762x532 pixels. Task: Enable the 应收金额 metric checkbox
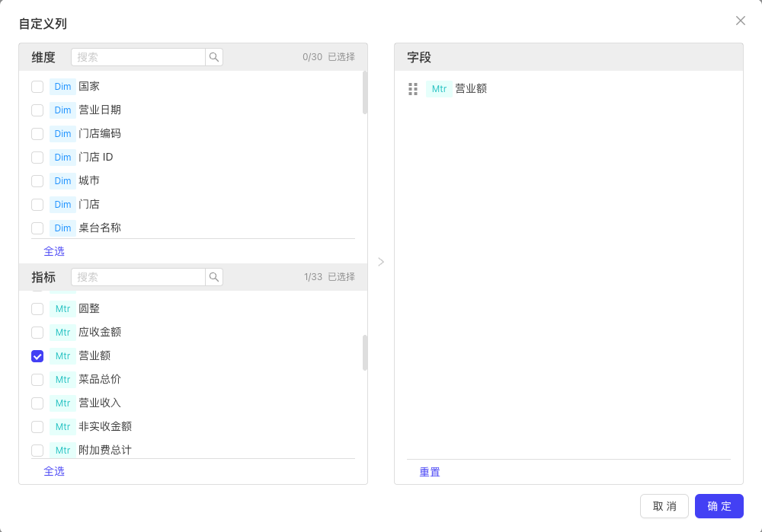click(37, 333)
